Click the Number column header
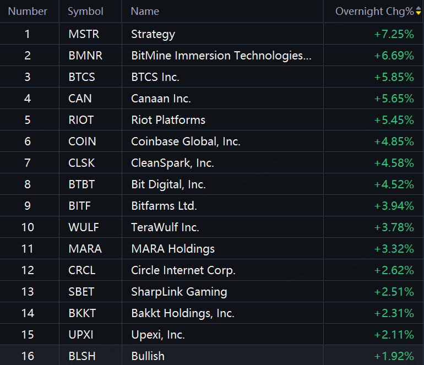 [x=28, y=12]
